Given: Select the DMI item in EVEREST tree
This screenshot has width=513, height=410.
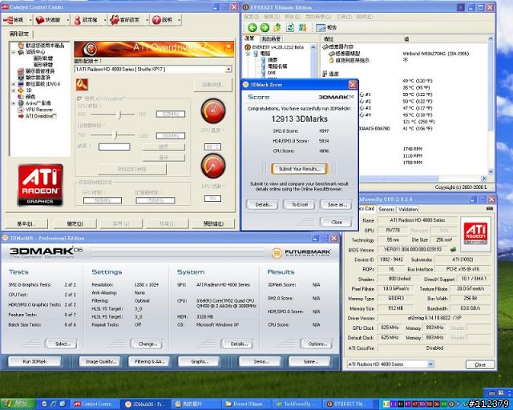Looking at the screenshot, I should click(x=269, y=73).
